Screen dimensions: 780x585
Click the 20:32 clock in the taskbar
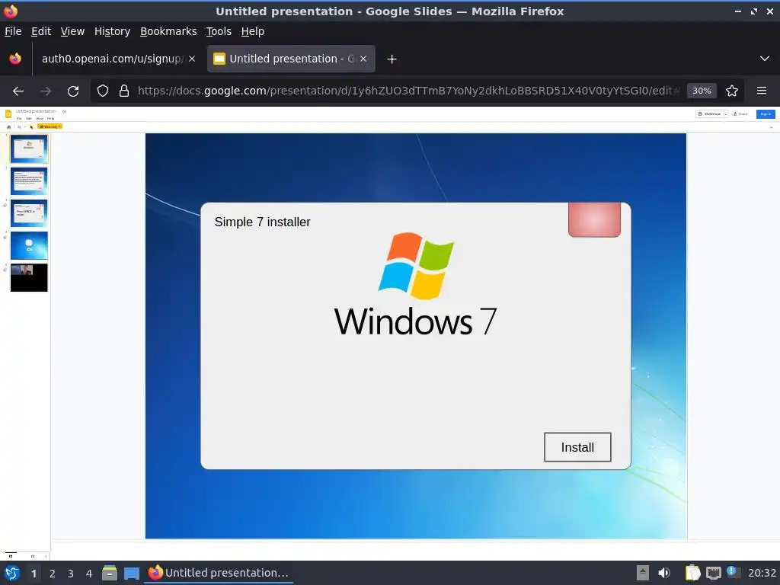click(762, 573)
